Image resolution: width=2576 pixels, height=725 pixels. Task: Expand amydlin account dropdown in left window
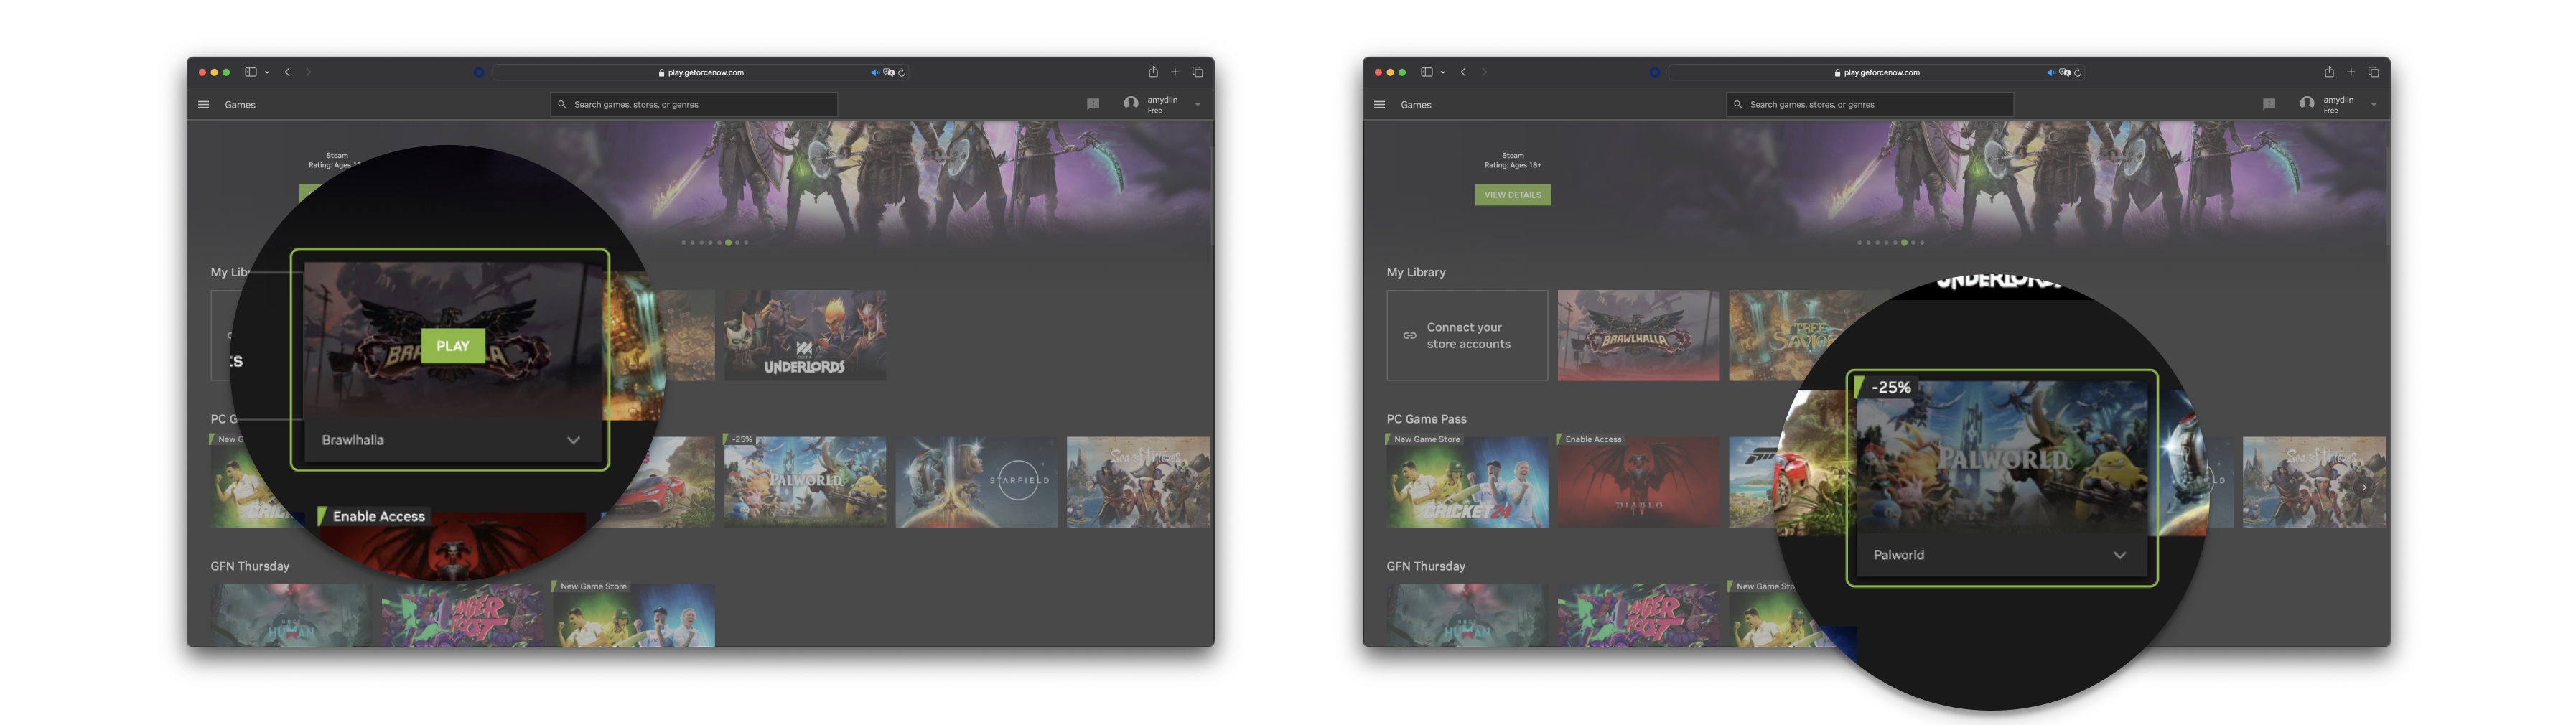pyautogui.click(x=1198, y=104)
